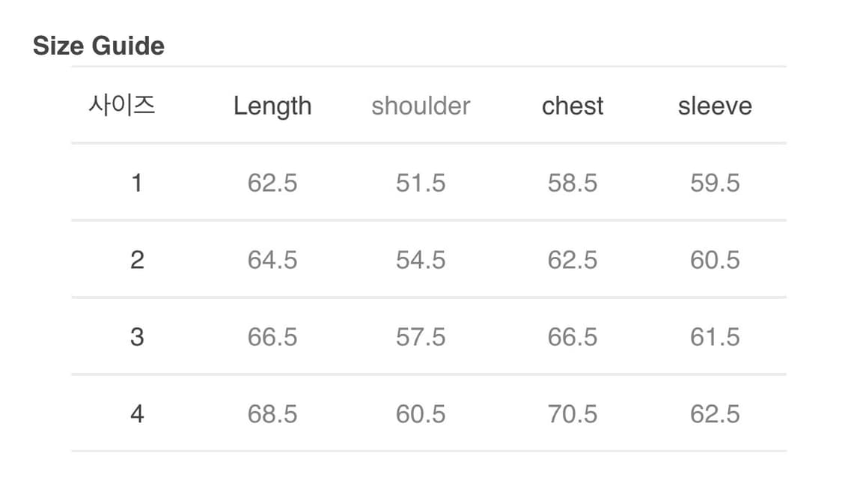
Task: Select size 1 row label
Action: pos(136,183)
